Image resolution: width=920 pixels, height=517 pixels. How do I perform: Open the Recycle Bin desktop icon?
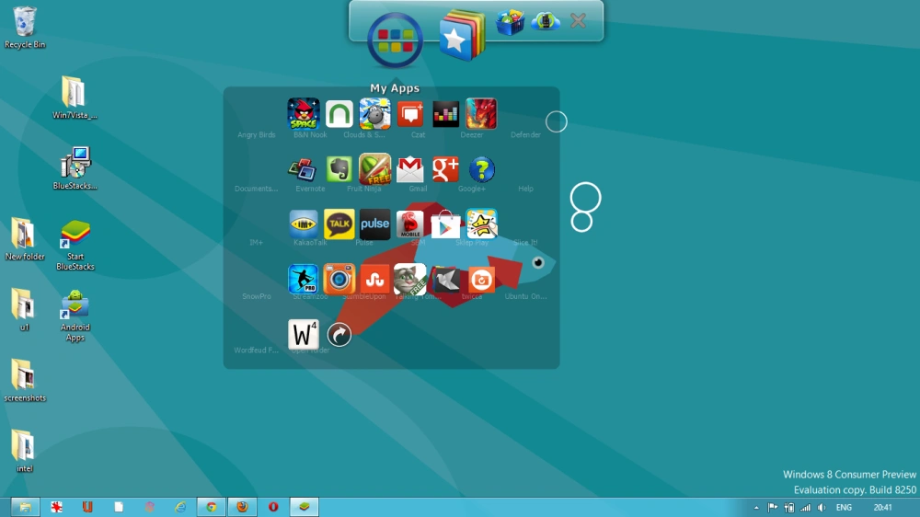25,28
